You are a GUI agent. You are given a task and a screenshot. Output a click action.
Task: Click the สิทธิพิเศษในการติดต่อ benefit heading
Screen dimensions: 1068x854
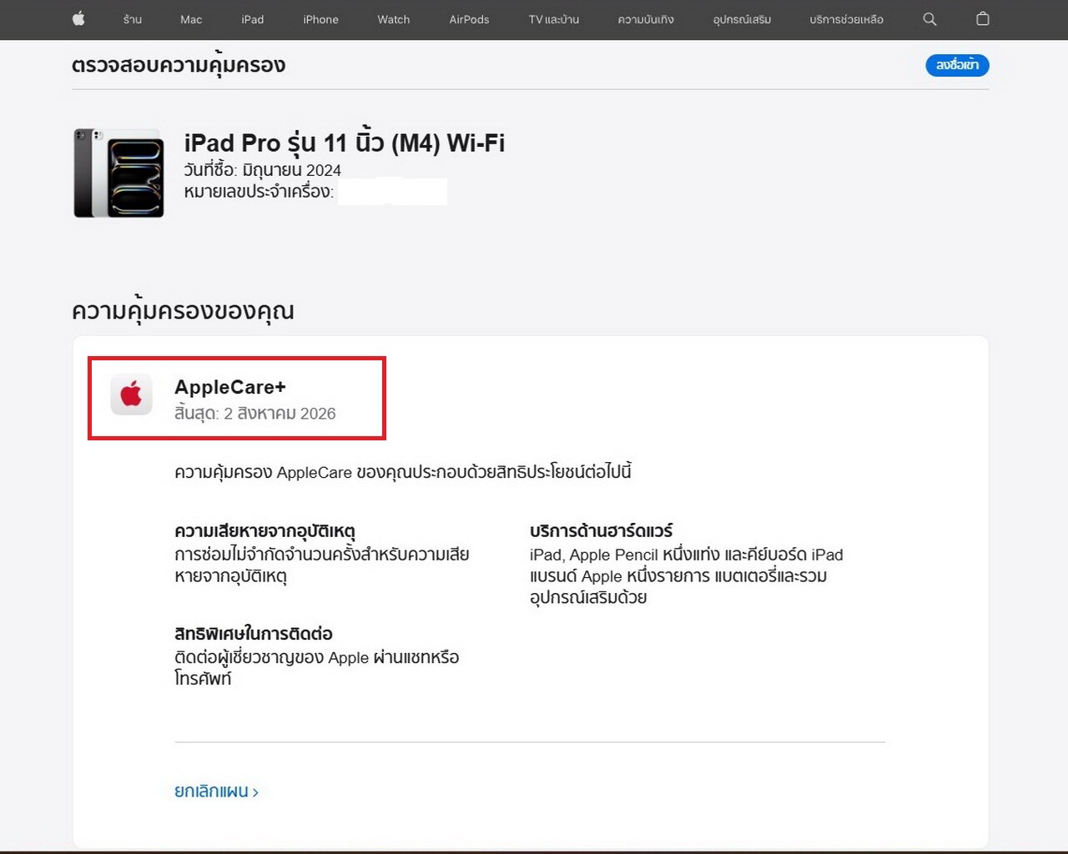254,634
